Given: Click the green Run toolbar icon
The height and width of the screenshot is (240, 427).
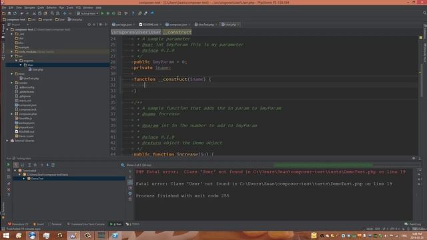Looking at the screenshot, I should 102,13.
